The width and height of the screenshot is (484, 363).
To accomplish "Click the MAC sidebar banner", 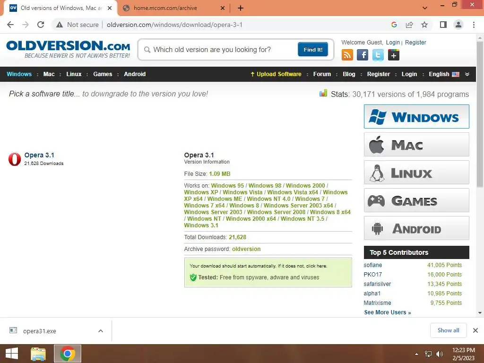I will [416, 145].
